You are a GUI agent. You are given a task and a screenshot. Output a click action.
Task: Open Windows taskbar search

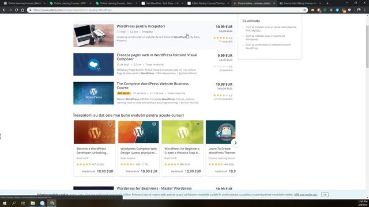pos(14,203)
